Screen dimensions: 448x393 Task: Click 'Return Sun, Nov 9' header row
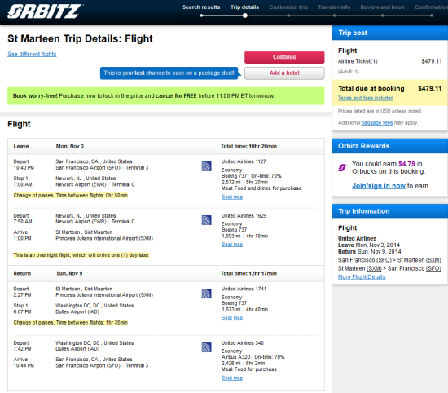(166, 273)
